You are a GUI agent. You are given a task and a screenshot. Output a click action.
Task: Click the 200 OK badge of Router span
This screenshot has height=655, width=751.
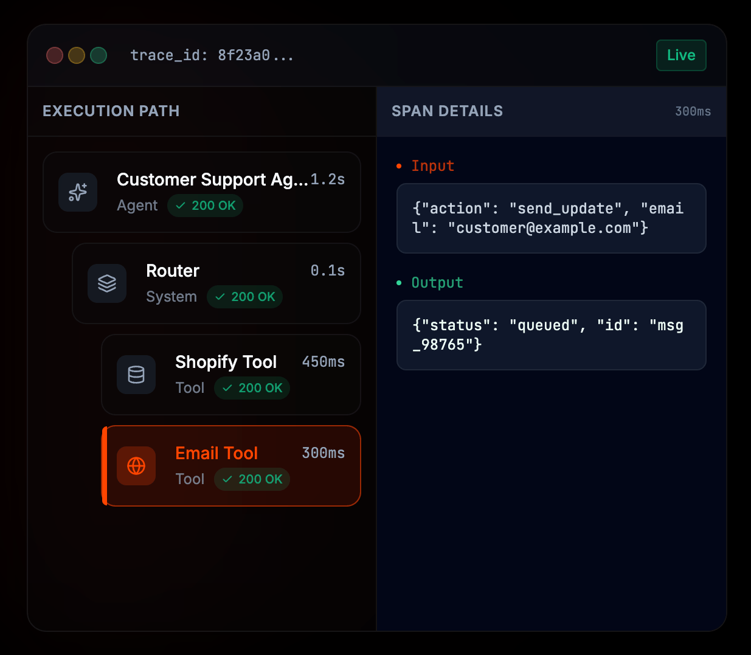click(245, 297)
